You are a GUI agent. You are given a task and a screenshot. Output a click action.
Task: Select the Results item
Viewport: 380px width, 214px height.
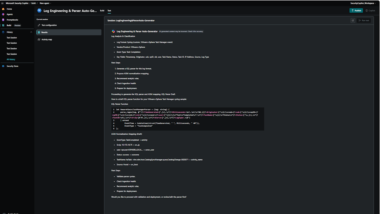(69, 32)
